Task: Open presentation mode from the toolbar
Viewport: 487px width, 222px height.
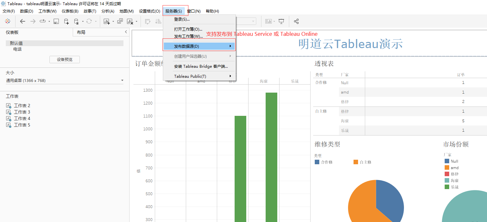Action: coord(281,21)
